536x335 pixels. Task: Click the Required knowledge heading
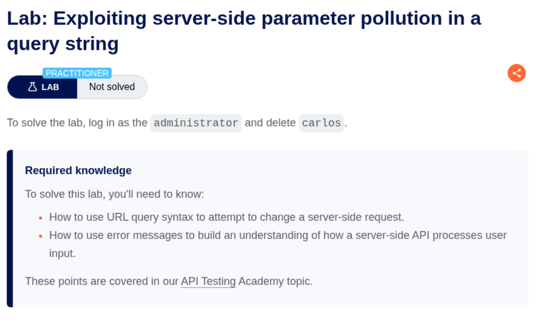78,170
